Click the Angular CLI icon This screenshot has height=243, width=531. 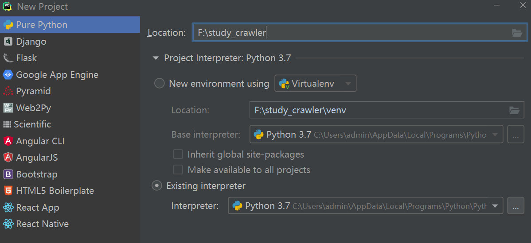(x=8, y=141)
